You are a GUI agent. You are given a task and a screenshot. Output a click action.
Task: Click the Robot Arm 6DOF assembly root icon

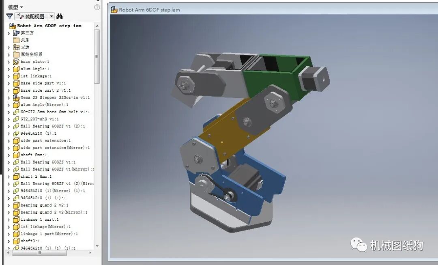click(x=12, y=26)
